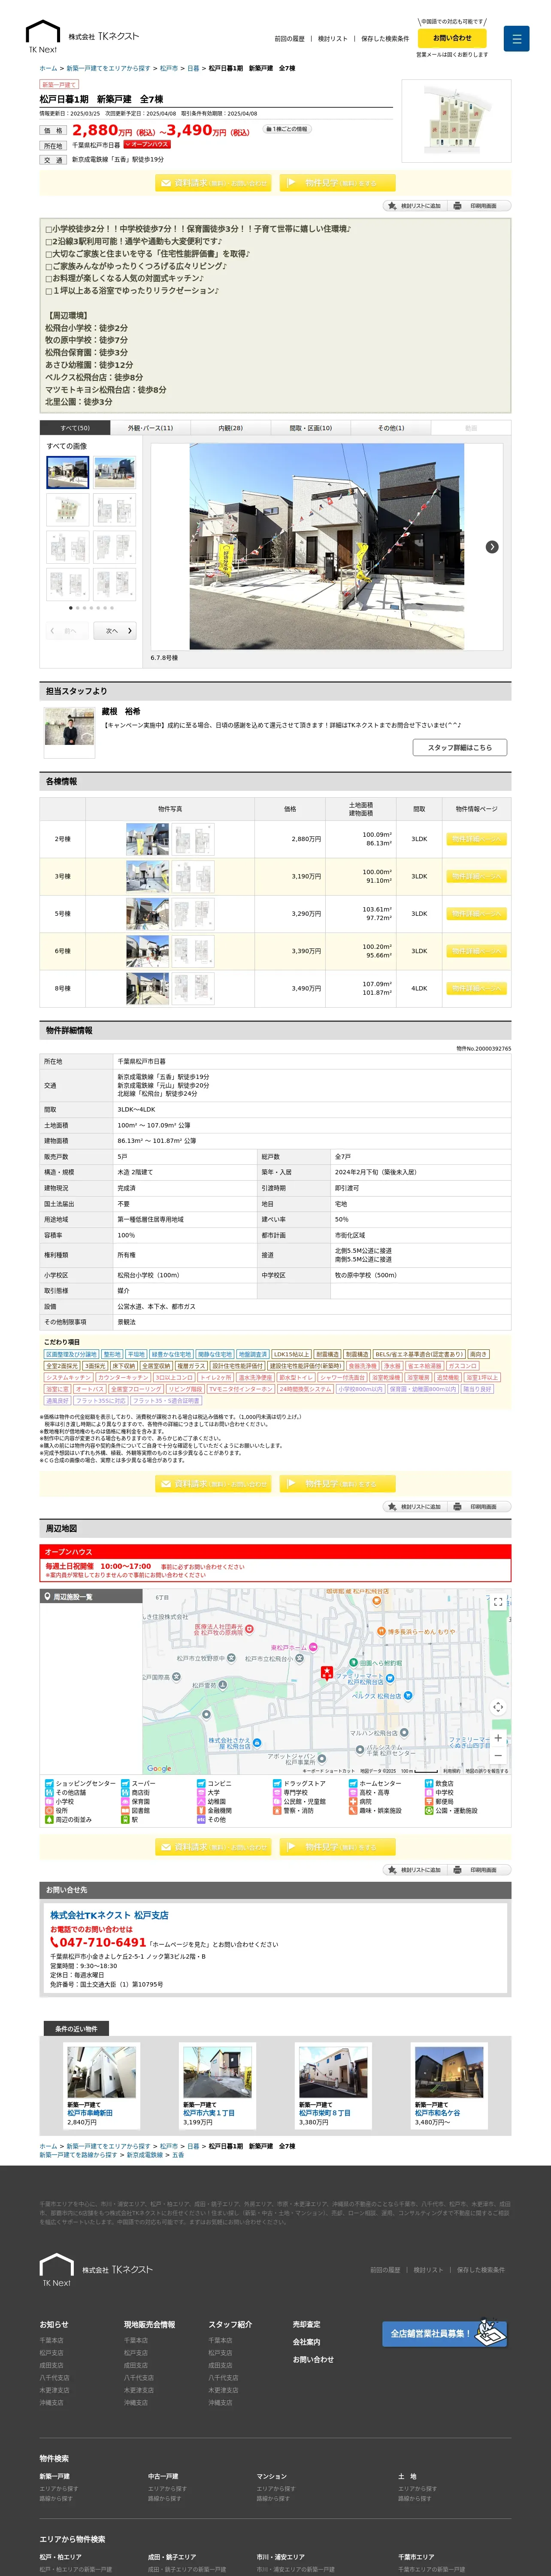The width and height of the screenshot is (551, 2576).
Task: Select first exterior photo thumbnail in gallery
Action: coord(67,471)
